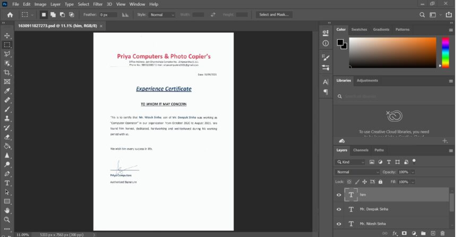The height and width of the screenshot is (237, 462).
Task: Select the Rectangle shape tool
Action: coord(7,201)
